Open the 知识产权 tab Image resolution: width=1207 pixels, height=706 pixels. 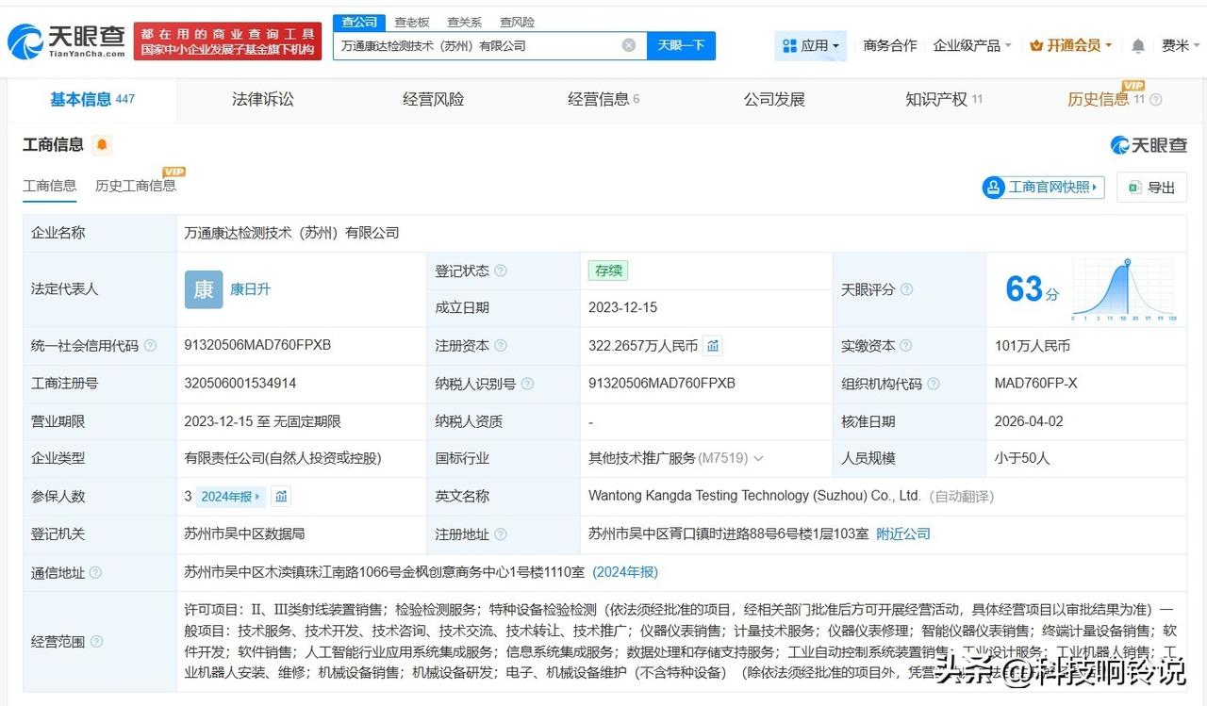pyautogui.click(x=944, y=99)
